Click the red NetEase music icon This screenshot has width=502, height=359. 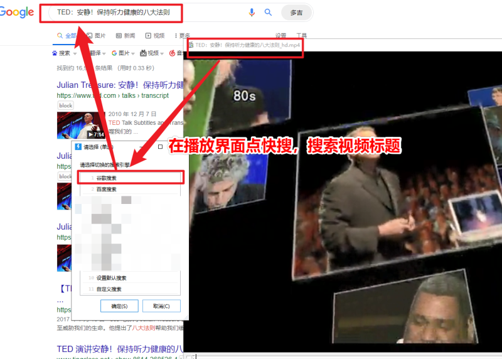click(172, 53)
